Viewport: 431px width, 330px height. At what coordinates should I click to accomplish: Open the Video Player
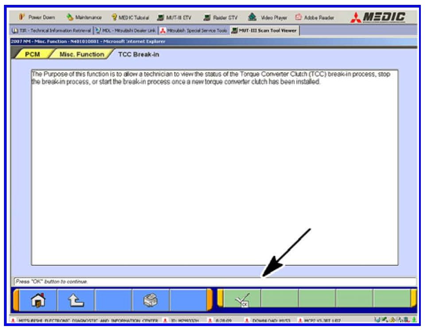[269, 18]
